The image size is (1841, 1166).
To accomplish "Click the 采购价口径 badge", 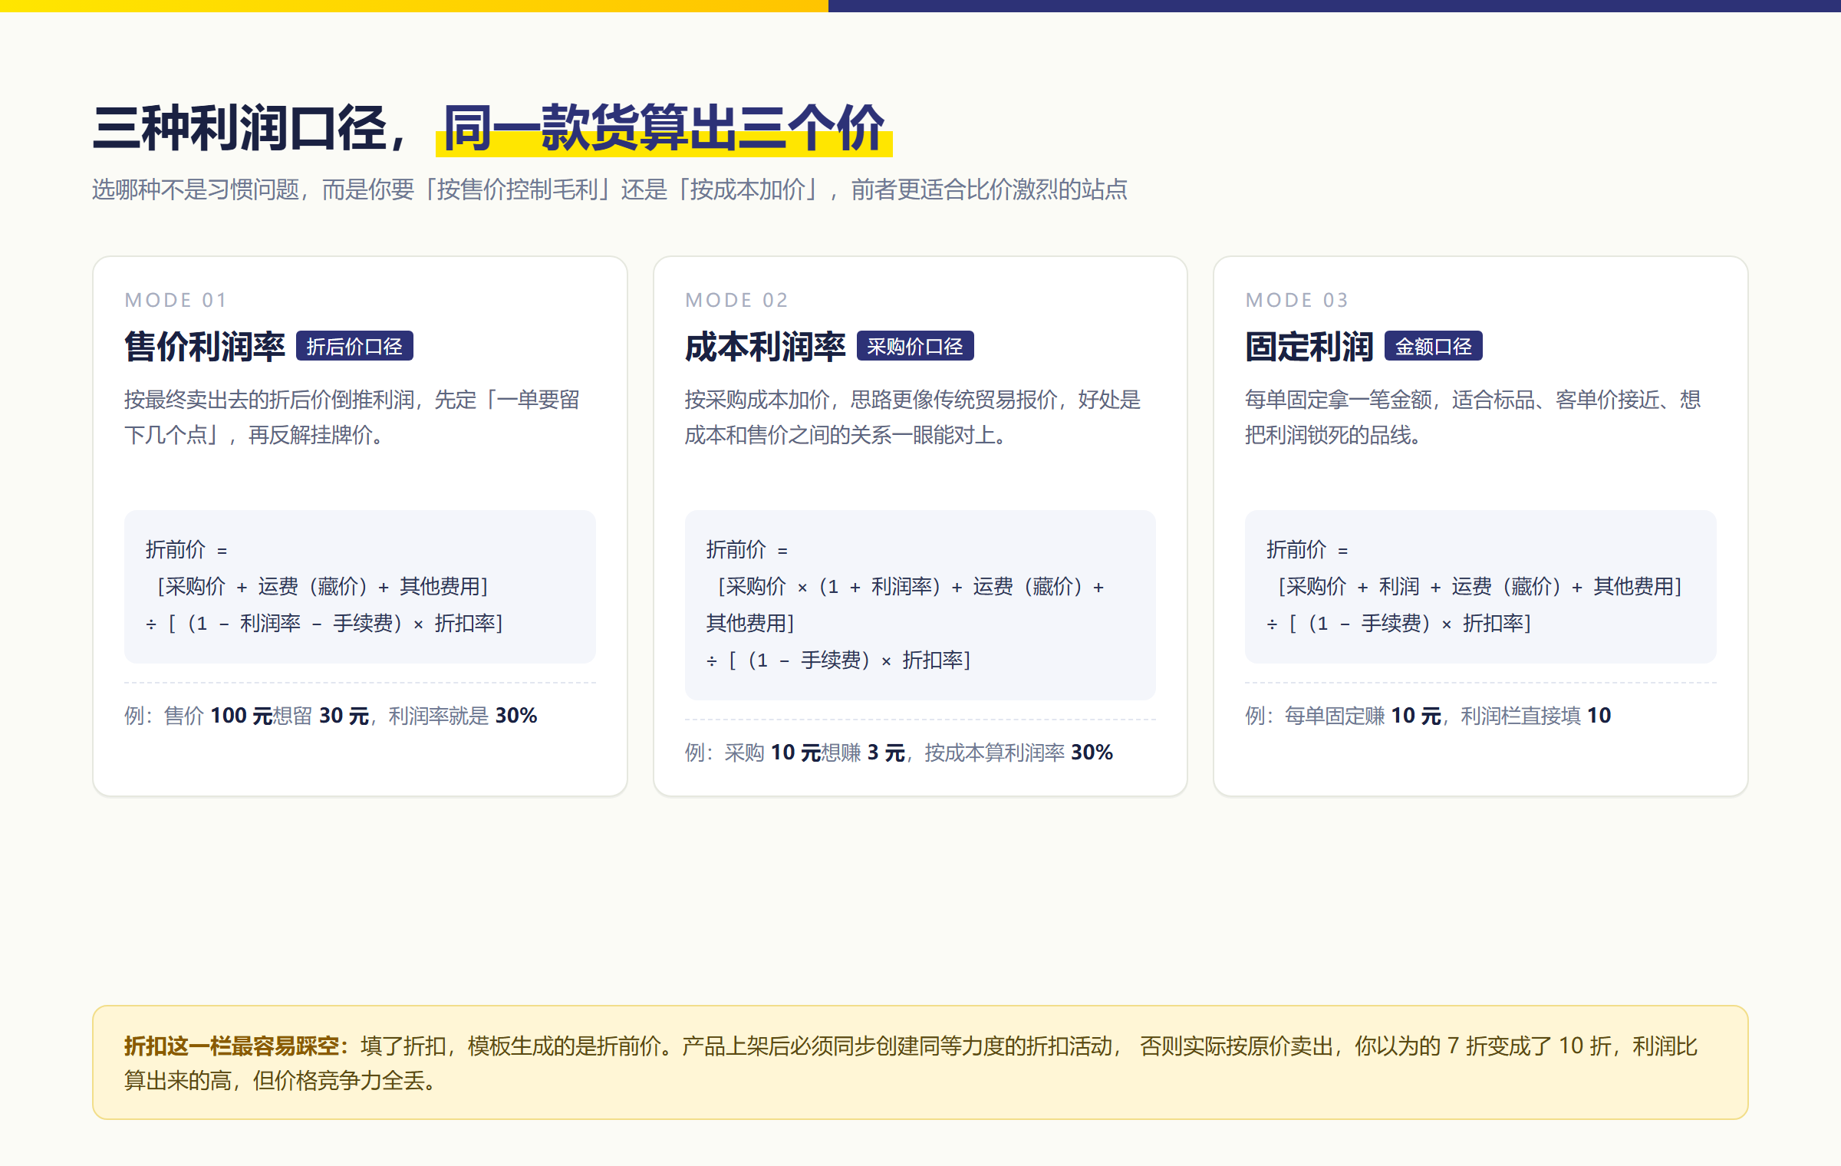I will (915, 347).
